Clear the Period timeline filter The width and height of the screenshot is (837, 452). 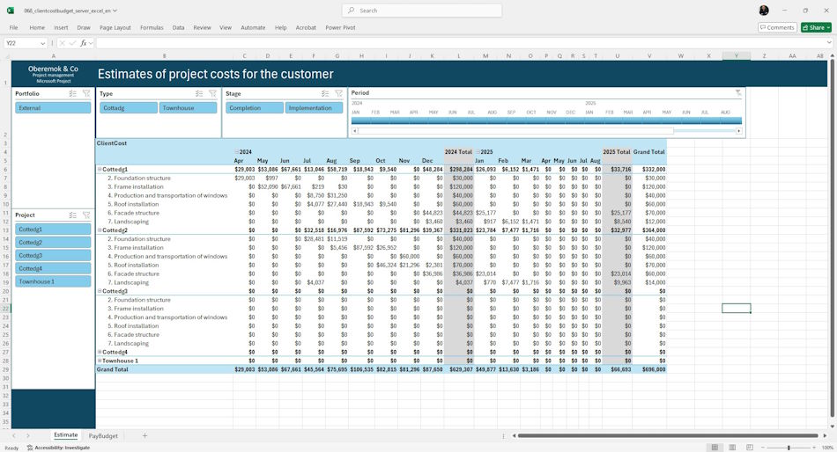point(738,92)
